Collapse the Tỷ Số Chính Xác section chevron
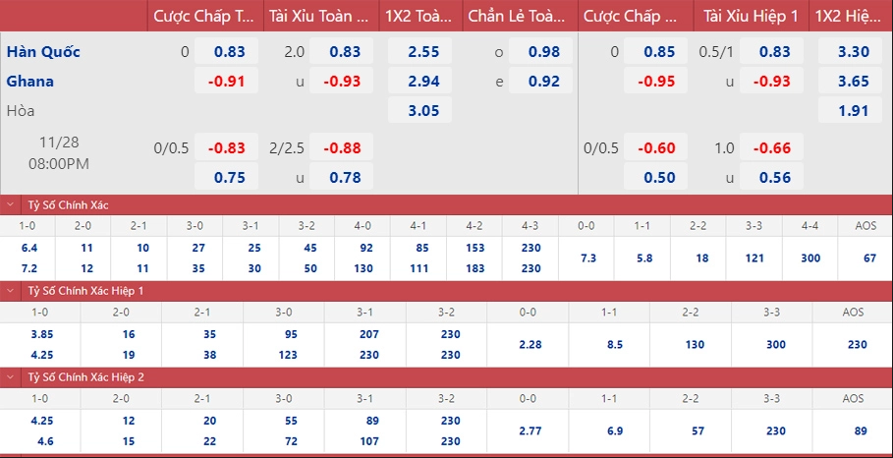The image size is (893, 458). pyautogui.click(x=10, y=205)
